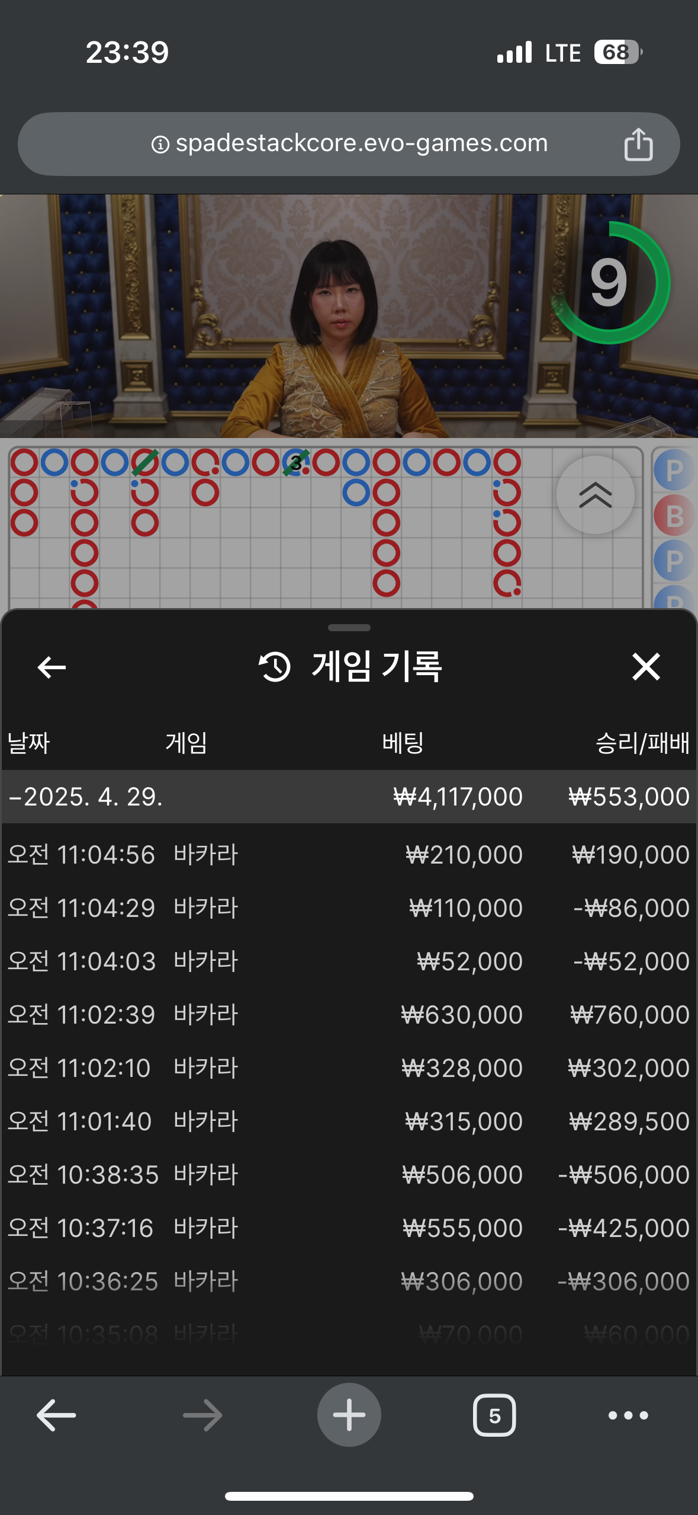
Task: Tap the history clock icon in title
Action: point(274,667)
